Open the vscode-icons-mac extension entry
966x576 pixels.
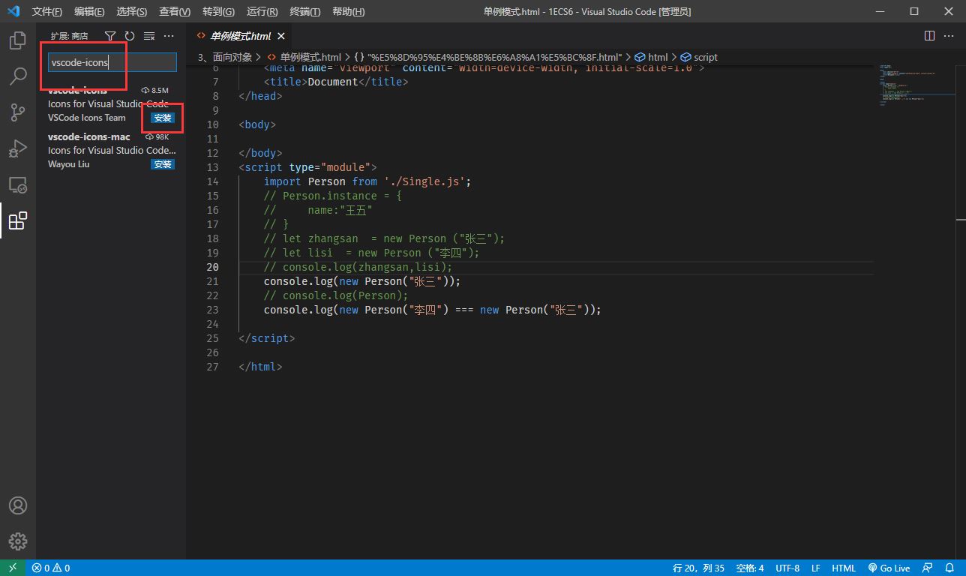111,150
